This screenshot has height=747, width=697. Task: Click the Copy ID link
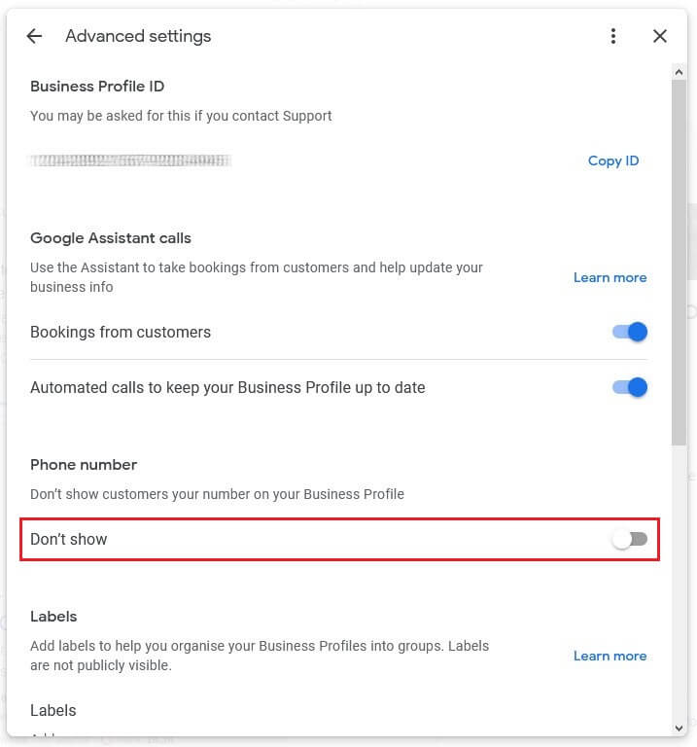[612, 160]
